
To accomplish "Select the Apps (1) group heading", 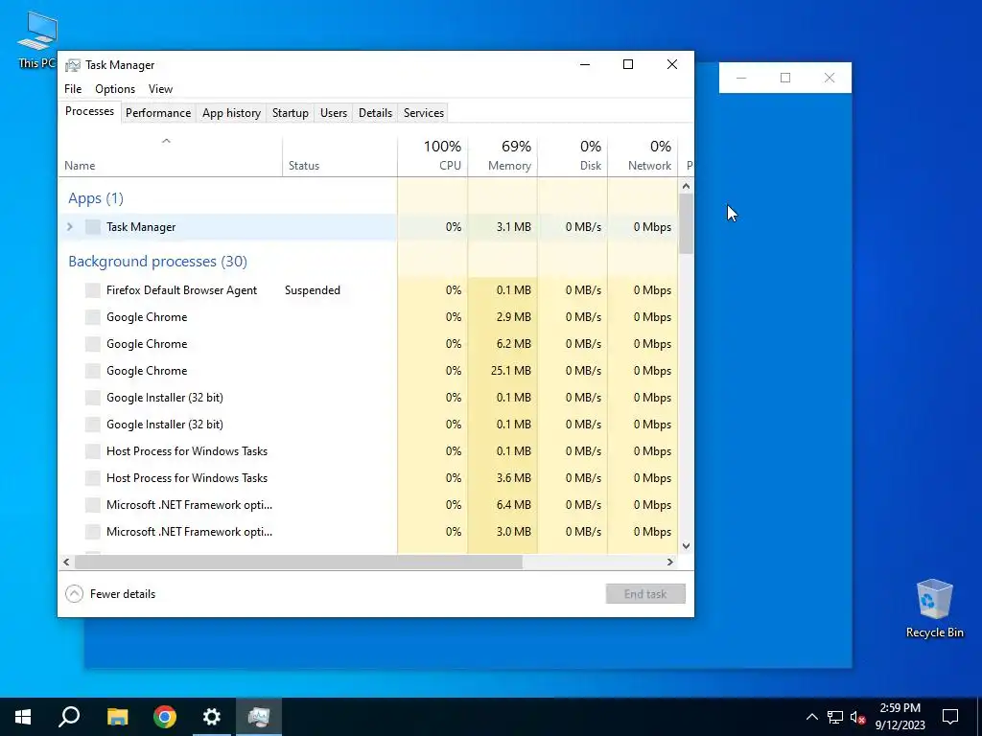I will pyautogui.click(x=96, y=198).
